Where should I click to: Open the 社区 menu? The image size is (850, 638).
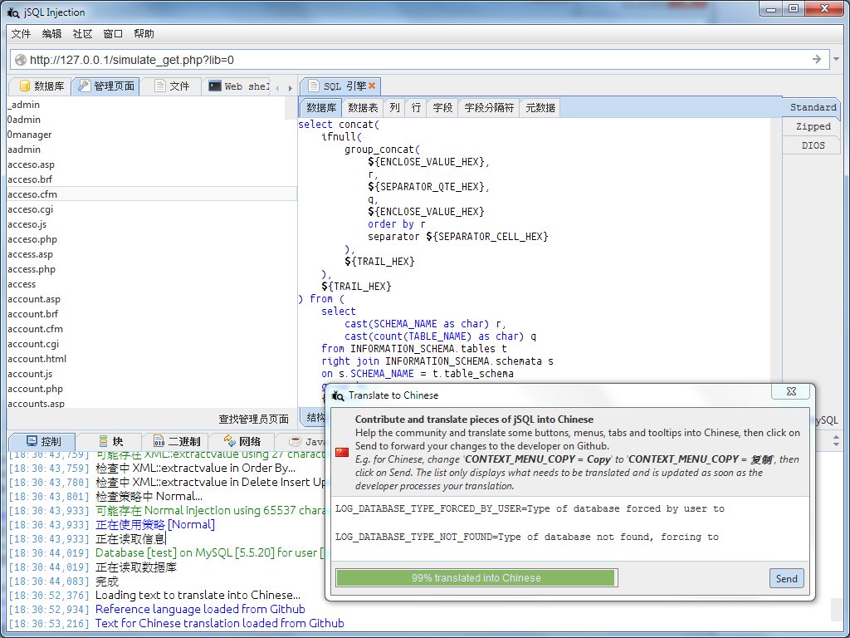click(82, 33)
